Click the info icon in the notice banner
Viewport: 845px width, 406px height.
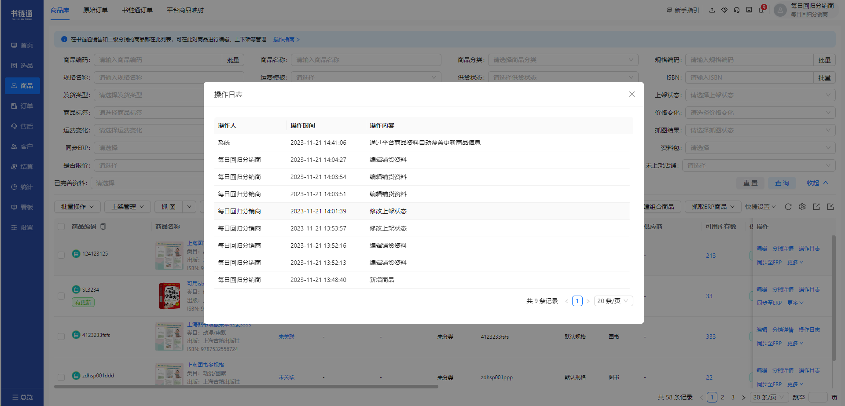[64, 39]
